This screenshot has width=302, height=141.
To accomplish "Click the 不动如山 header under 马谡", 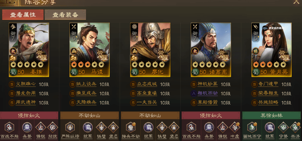I will pos(90,115).
